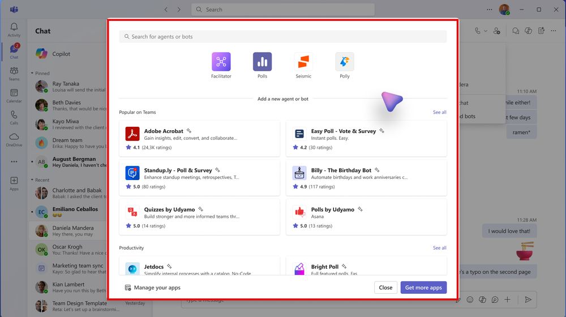See all Popular on Teams apps
Viewport: 566px width, 317px height.
tap(439, 112)
